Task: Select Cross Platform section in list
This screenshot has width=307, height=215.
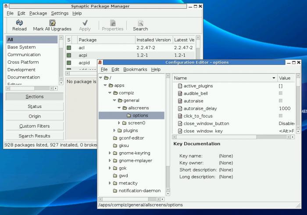Action: (23, 62)
